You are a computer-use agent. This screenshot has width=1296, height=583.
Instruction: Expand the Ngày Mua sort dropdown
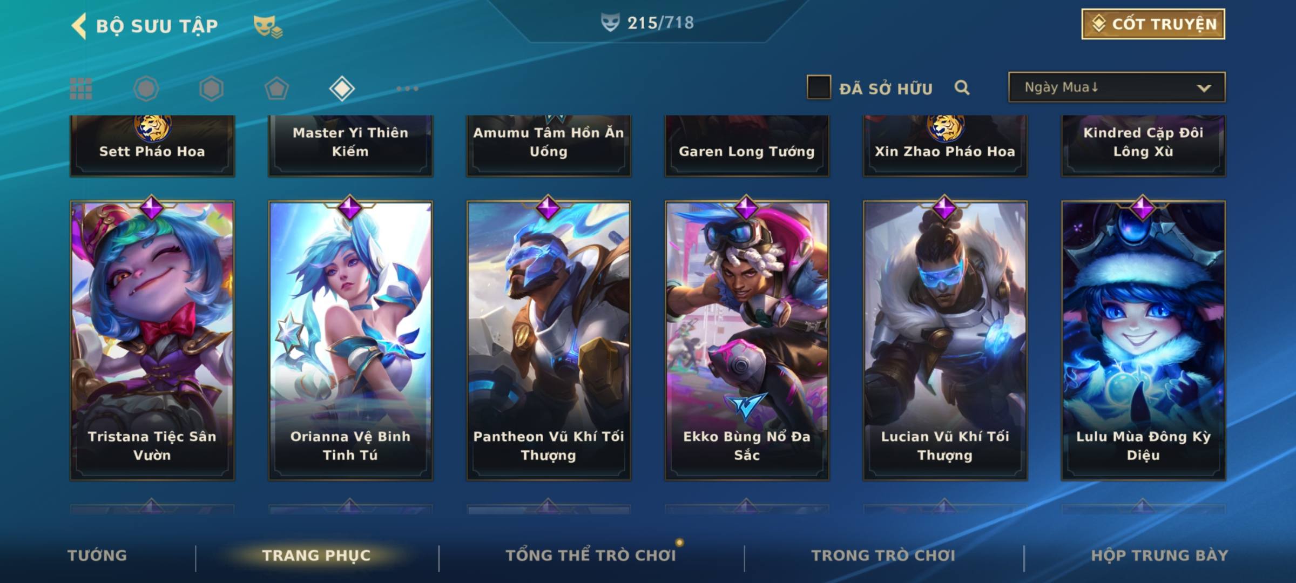click(x=1117, y=87)
